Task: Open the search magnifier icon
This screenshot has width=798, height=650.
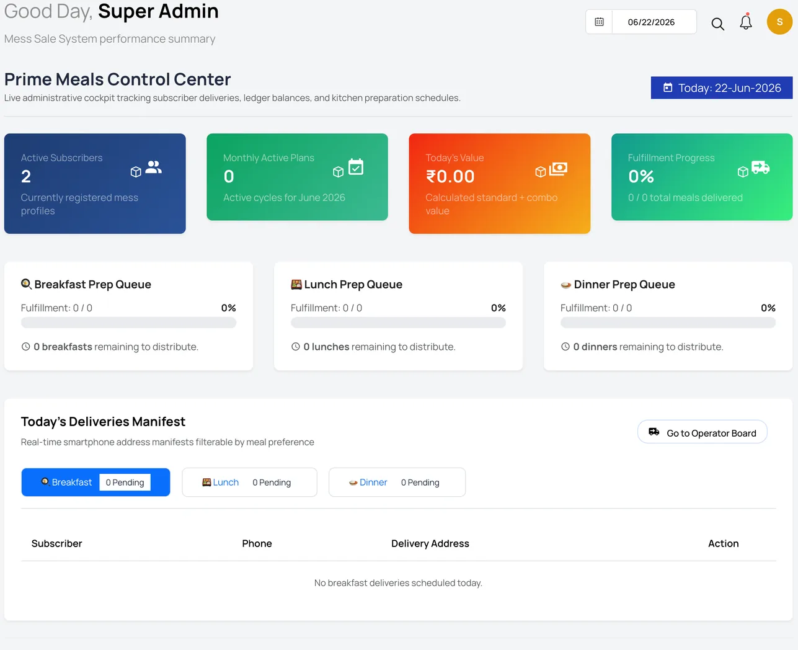Action: point(717,24)
